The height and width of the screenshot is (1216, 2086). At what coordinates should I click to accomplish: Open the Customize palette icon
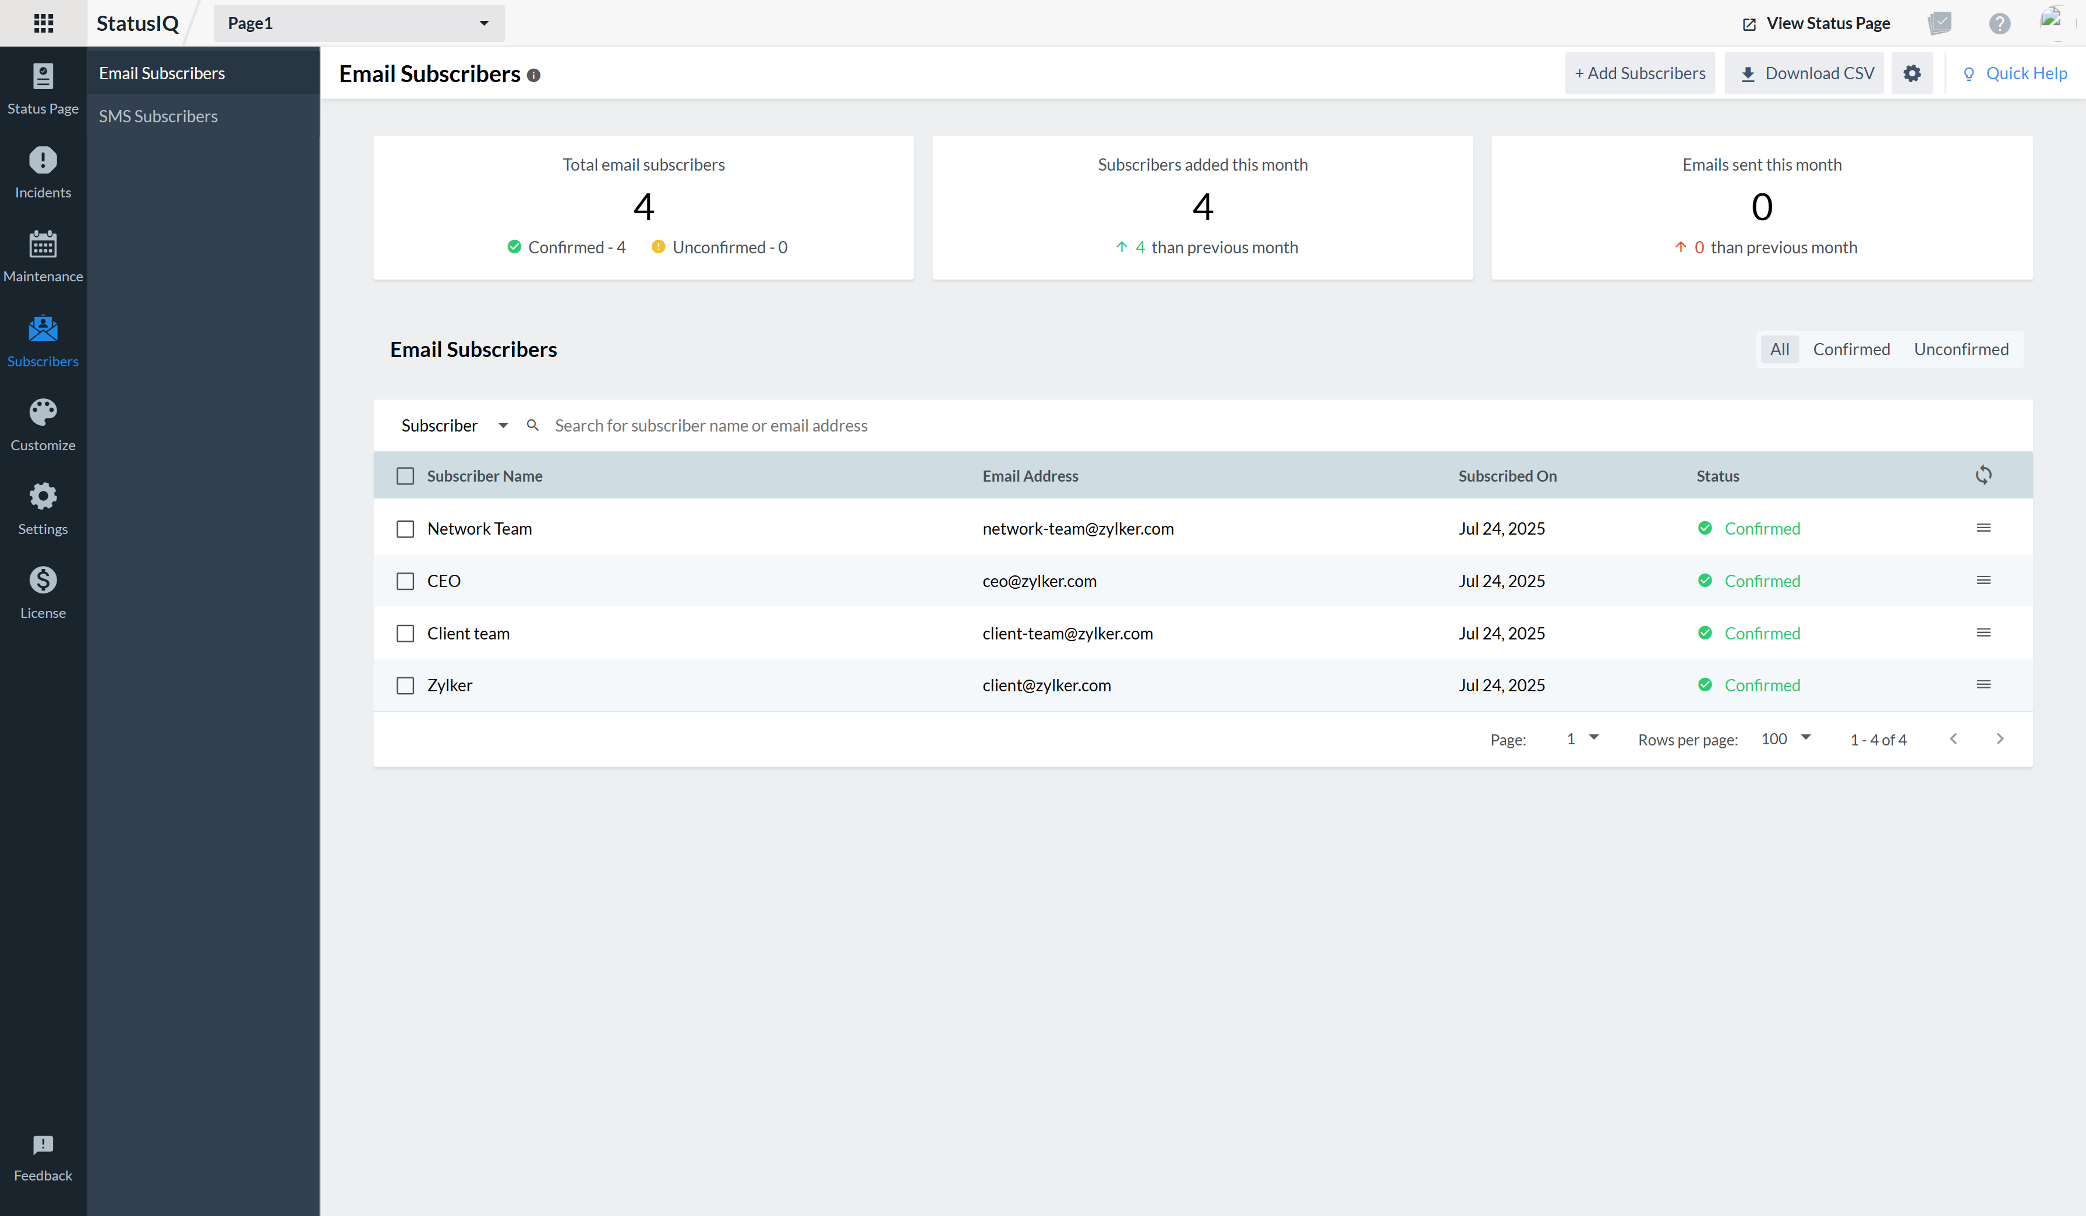point(43,412)
